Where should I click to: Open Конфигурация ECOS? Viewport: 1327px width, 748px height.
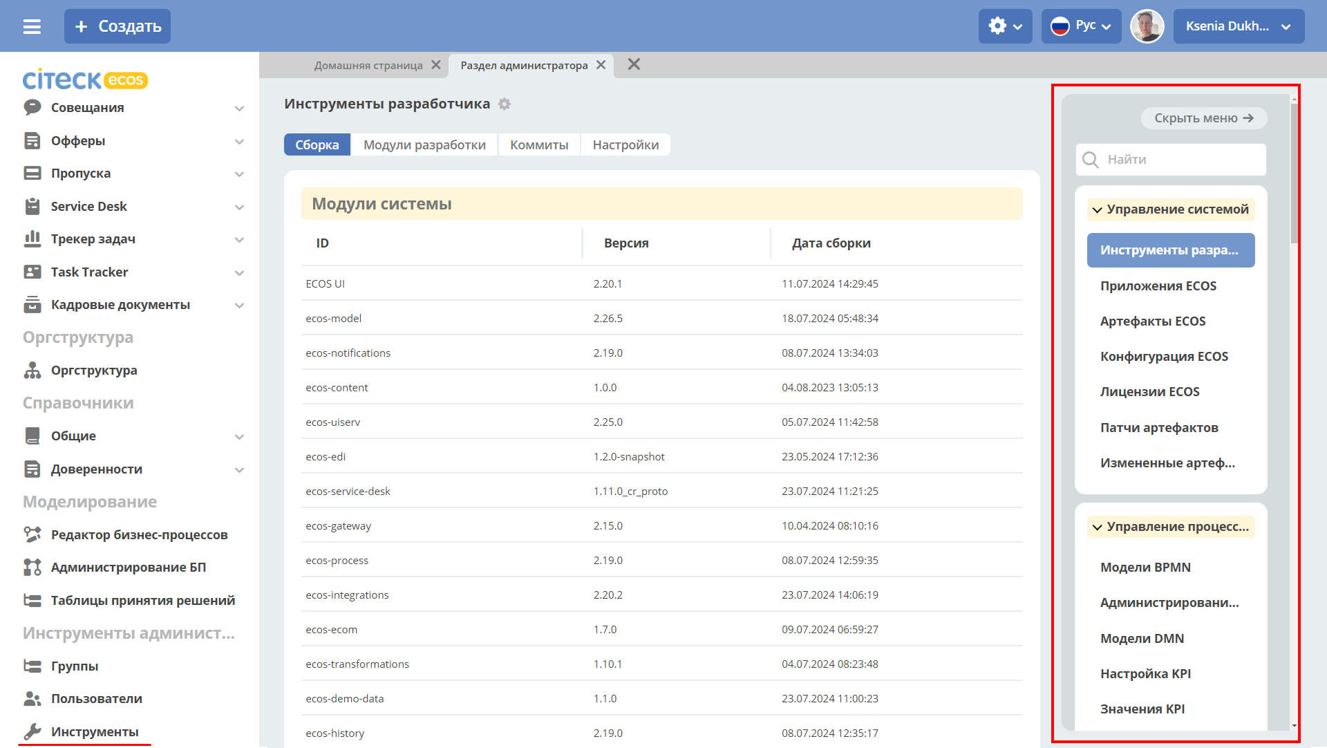click(1164, 356)
